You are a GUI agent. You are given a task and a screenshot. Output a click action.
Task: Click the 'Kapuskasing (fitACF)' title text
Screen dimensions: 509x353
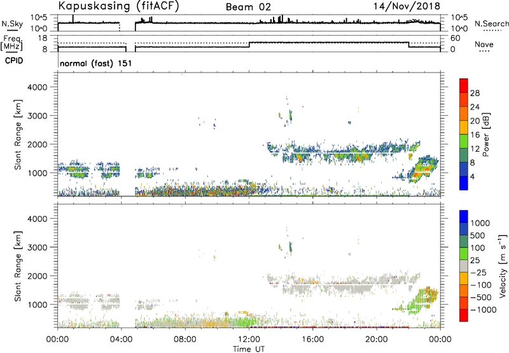[x=118, y=6]
